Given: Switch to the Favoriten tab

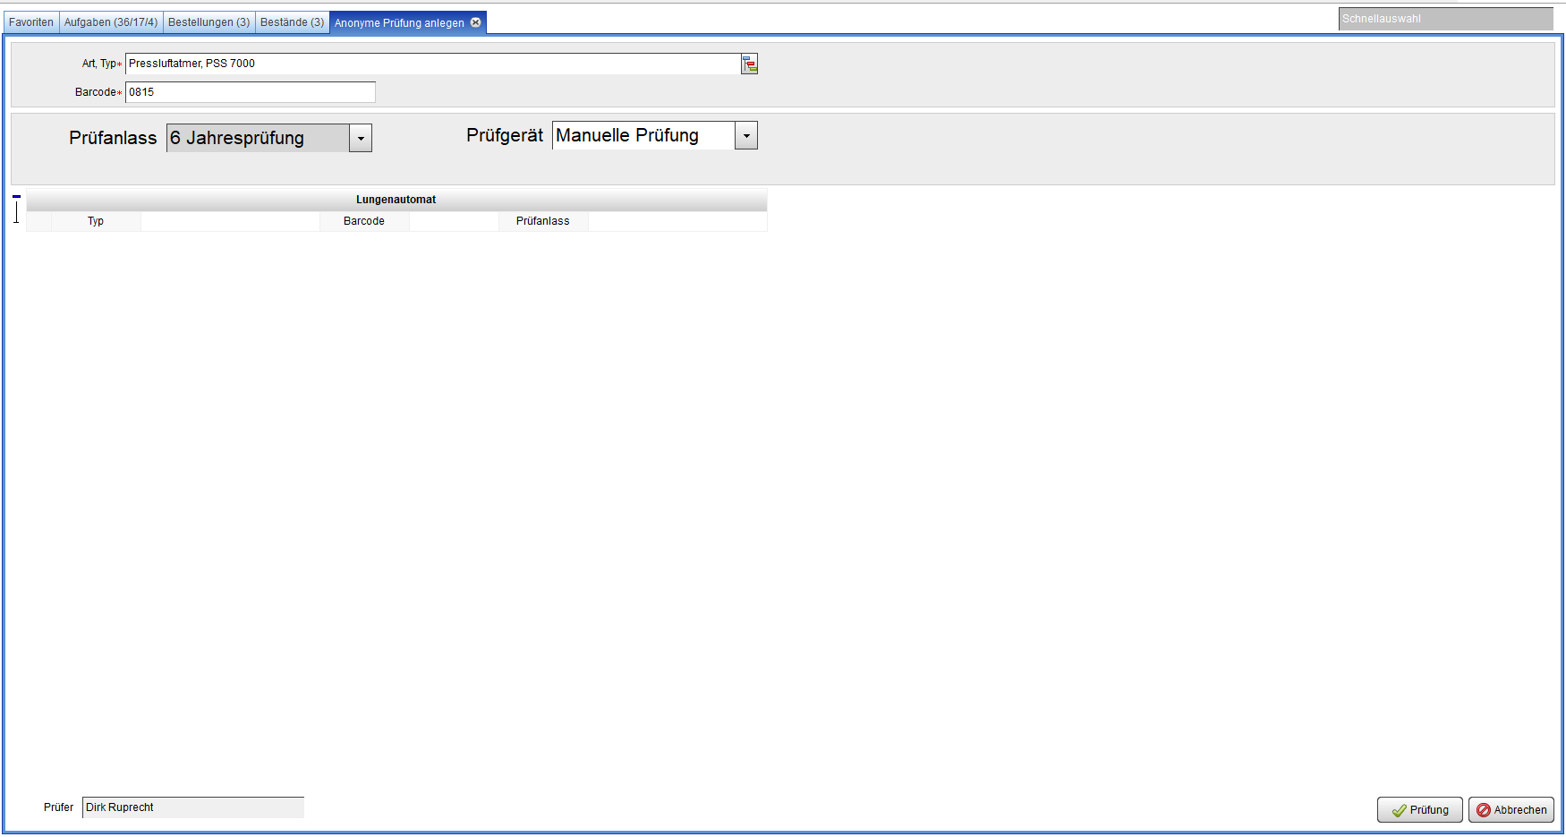Looking at the screenshot, I should (31, 22).
